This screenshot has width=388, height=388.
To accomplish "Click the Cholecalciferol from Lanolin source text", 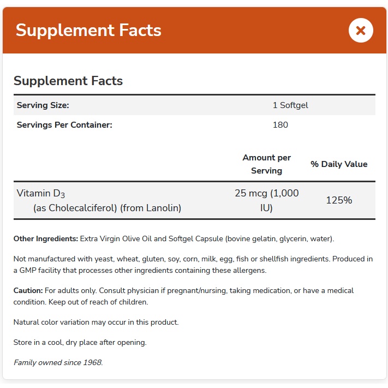I will pyautogui.click(x=107, y=208).
